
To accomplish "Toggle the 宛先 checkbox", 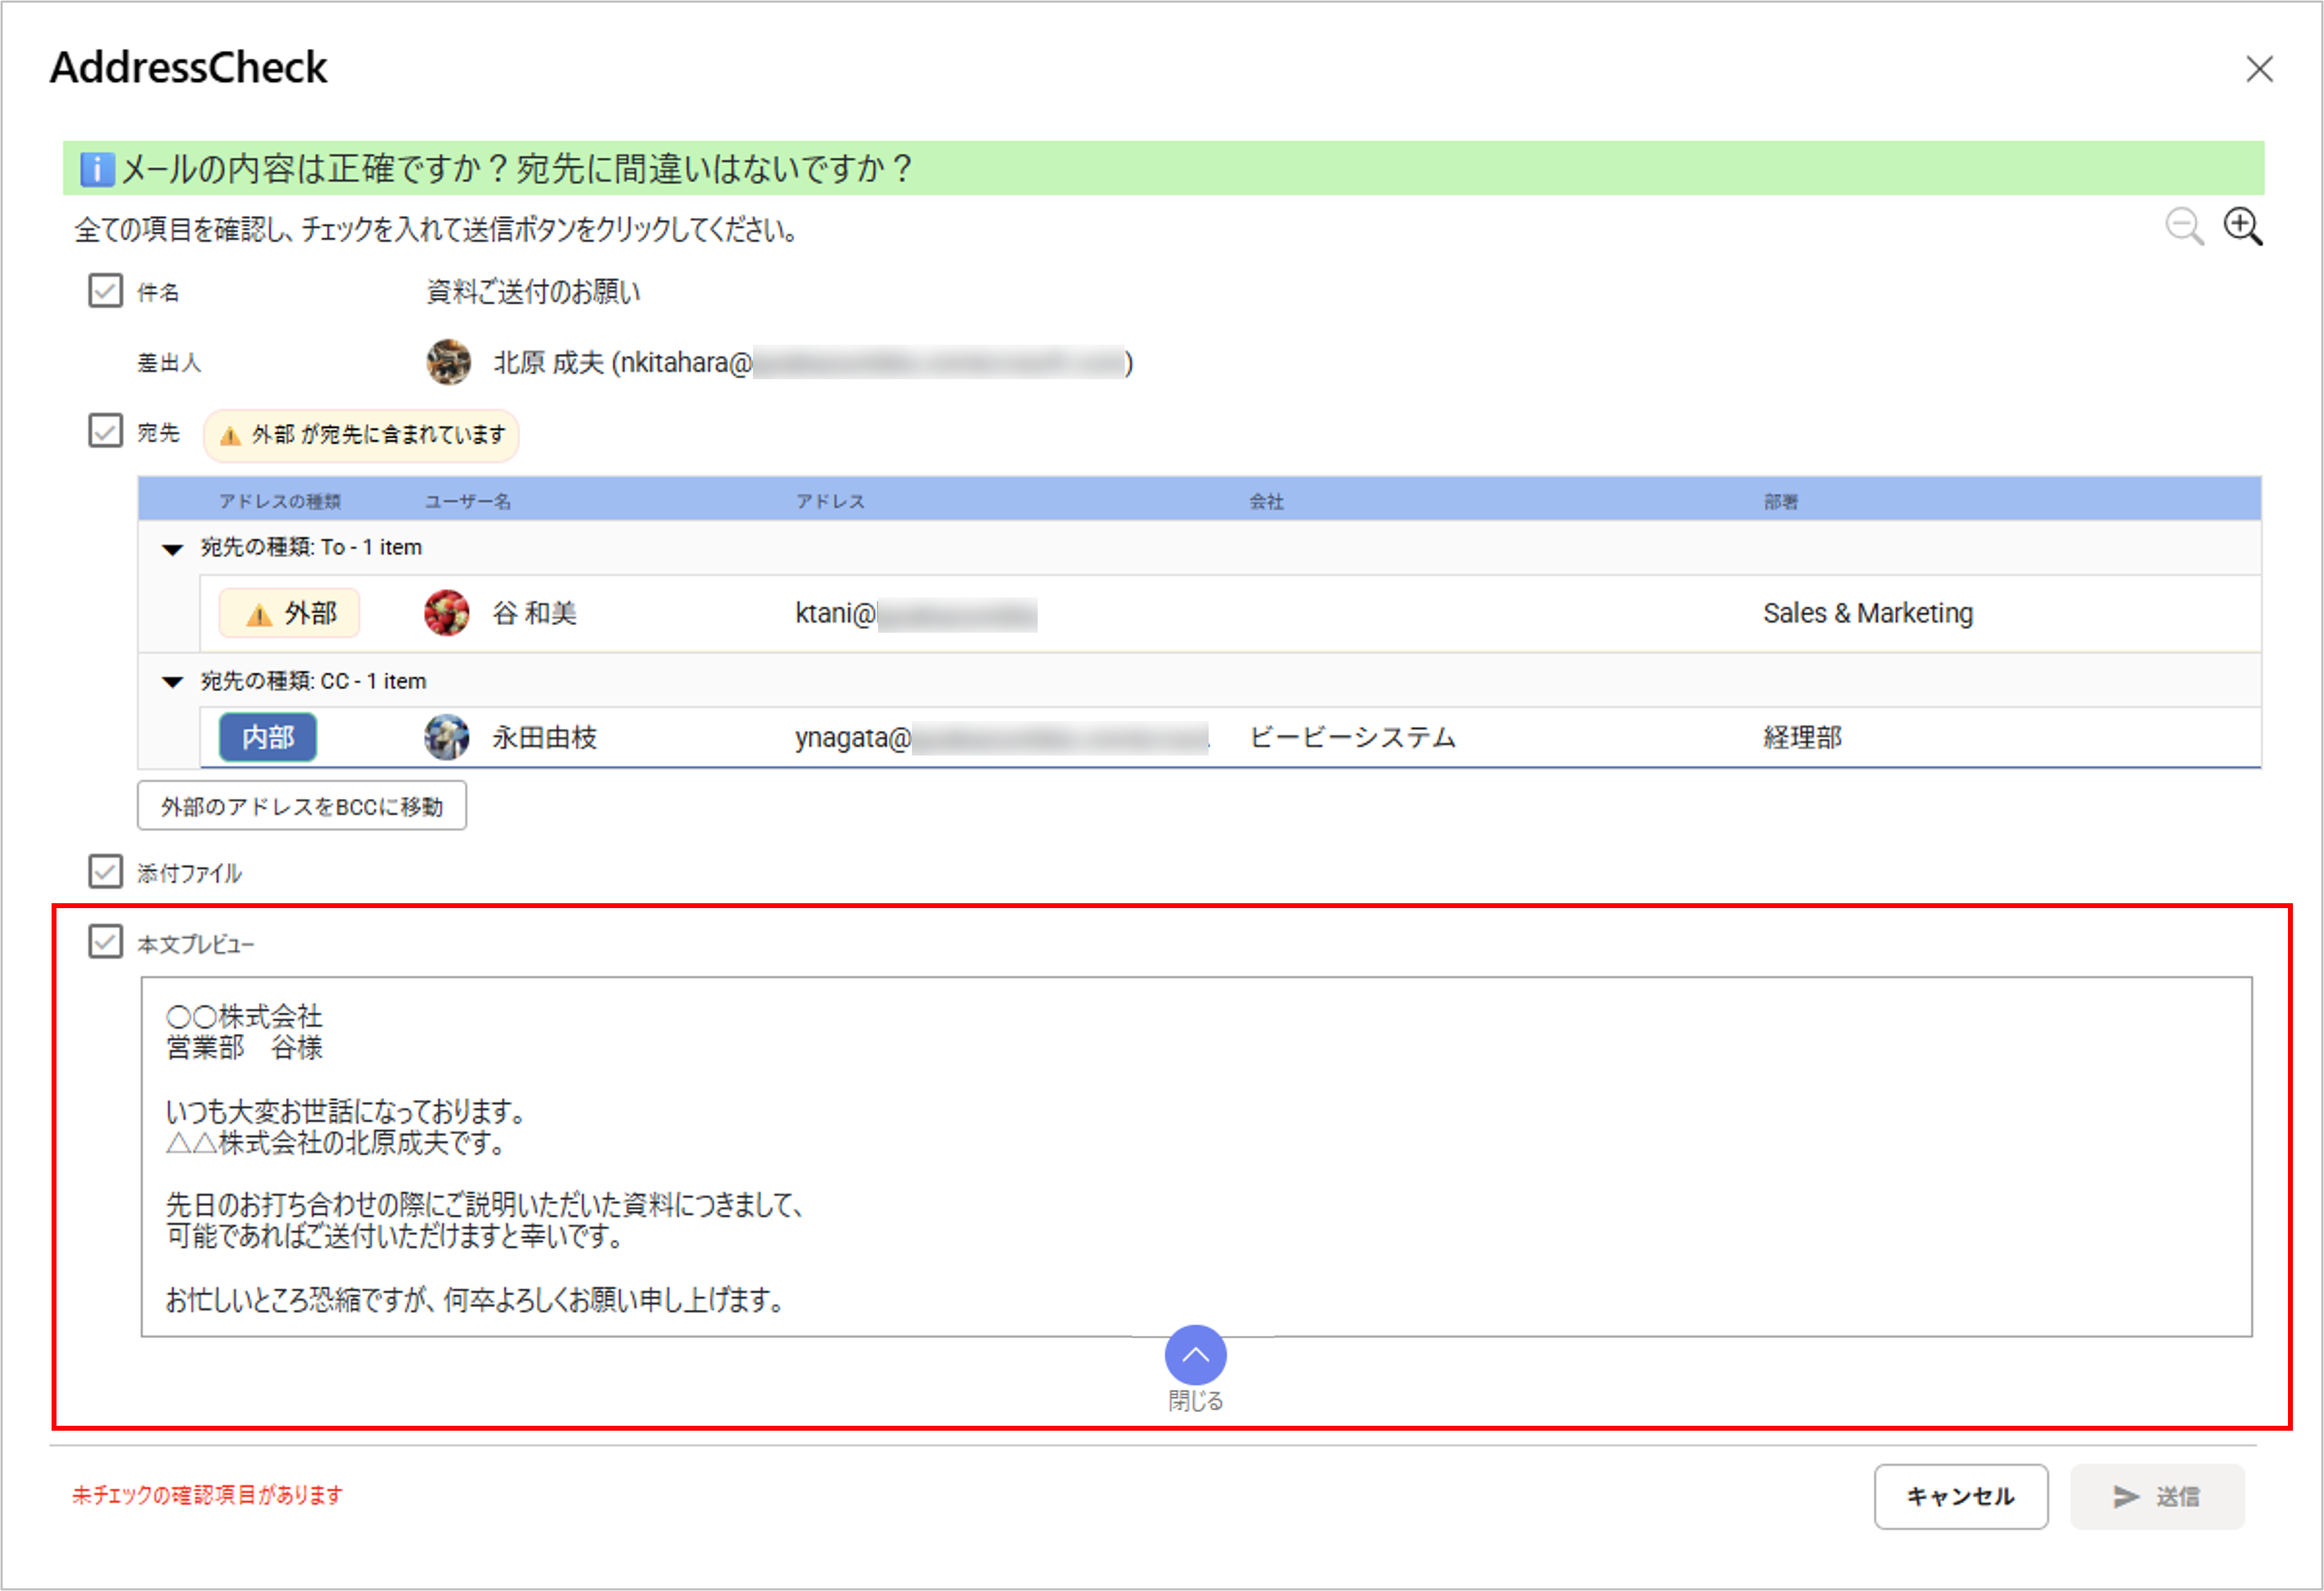I will [x=105, y=431].
